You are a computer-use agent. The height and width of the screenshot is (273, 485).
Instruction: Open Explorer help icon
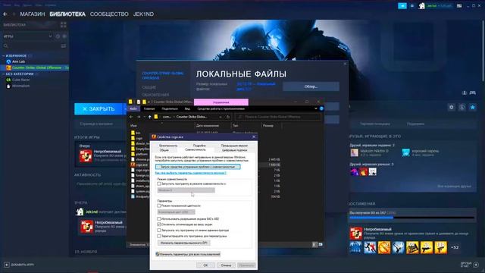[321, 108]
